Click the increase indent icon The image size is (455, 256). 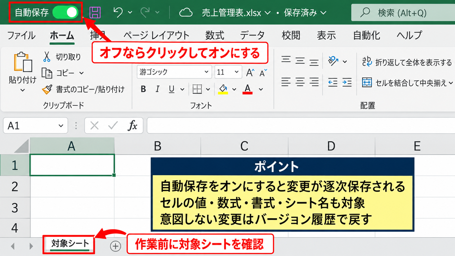click(x=347, y=82)
